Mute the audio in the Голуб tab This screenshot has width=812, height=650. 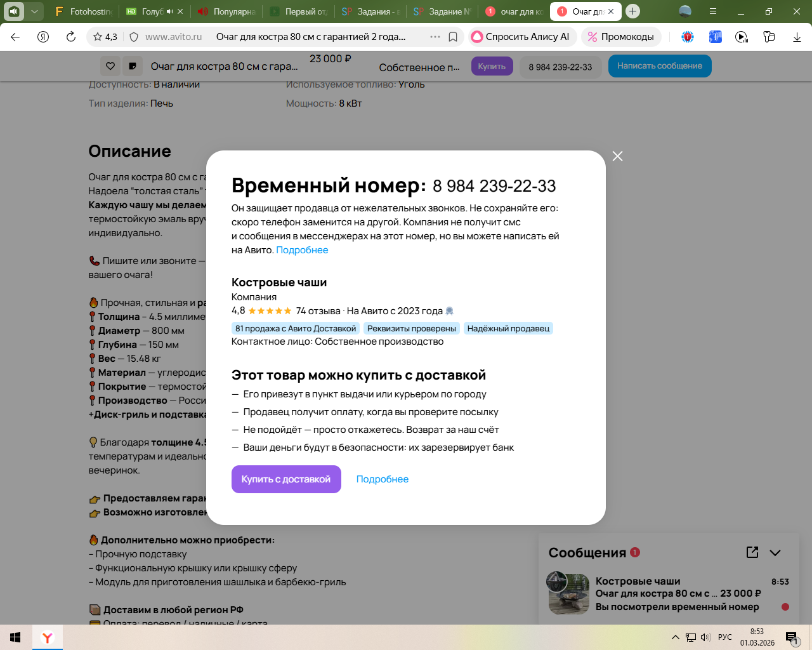(x=169, y=11)
